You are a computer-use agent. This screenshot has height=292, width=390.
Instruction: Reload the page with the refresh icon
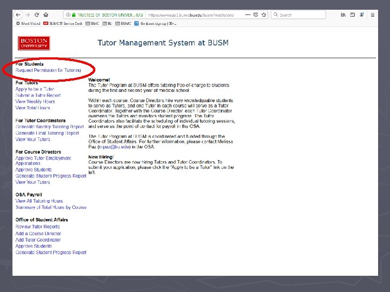[37, 15]
